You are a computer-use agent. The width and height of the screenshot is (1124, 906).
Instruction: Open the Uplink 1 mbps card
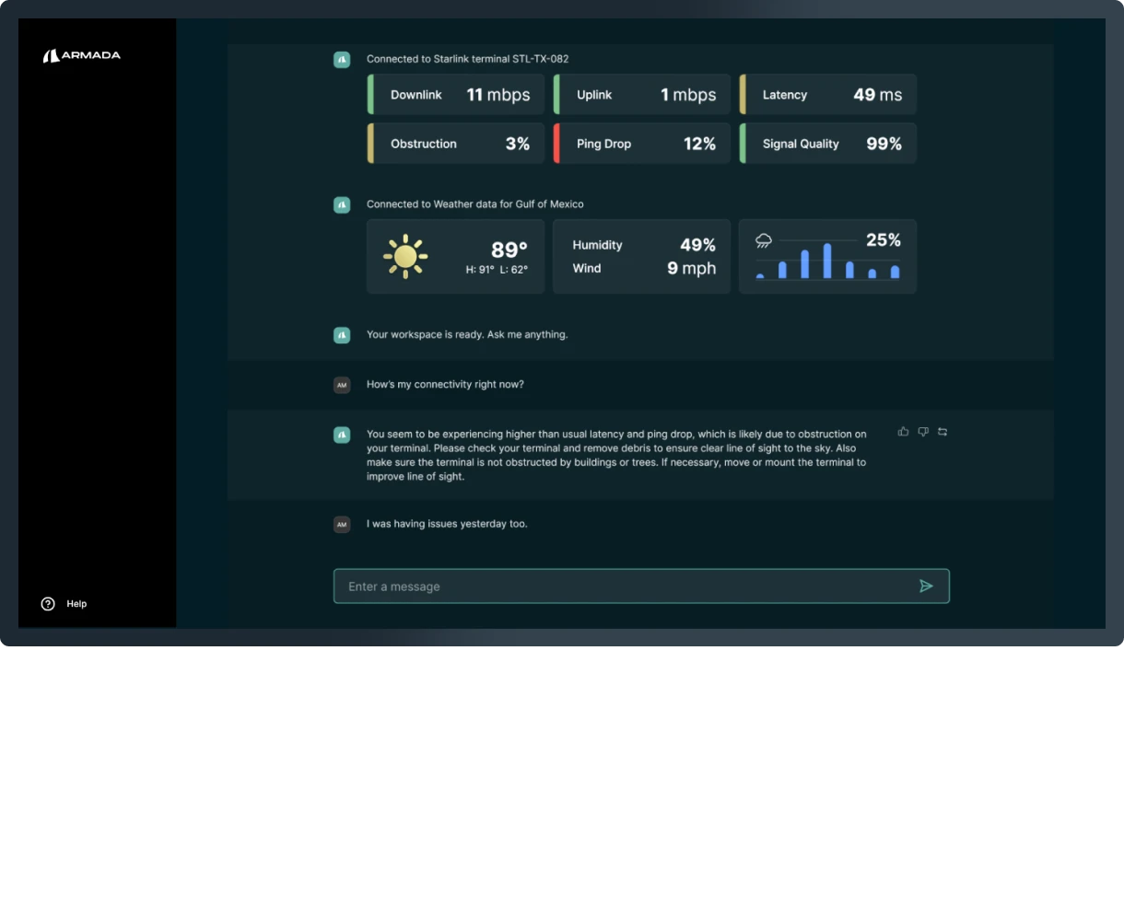point(642,95)
